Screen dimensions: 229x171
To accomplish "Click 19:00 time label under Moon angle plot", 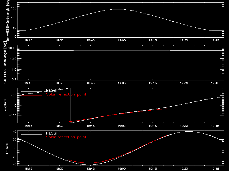I will [122, 83].
